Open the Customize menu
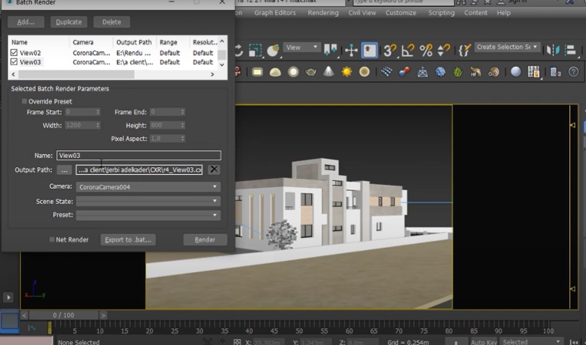The image size is (586, 345). [401, 13]
